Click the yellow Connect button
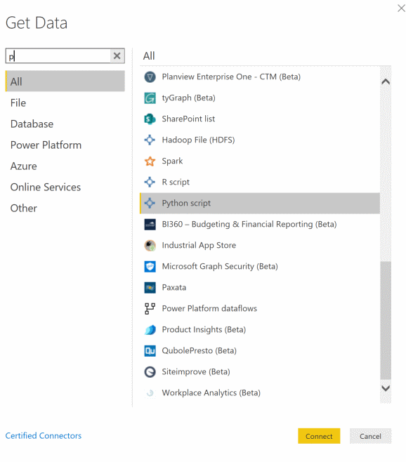 [319, 436]
